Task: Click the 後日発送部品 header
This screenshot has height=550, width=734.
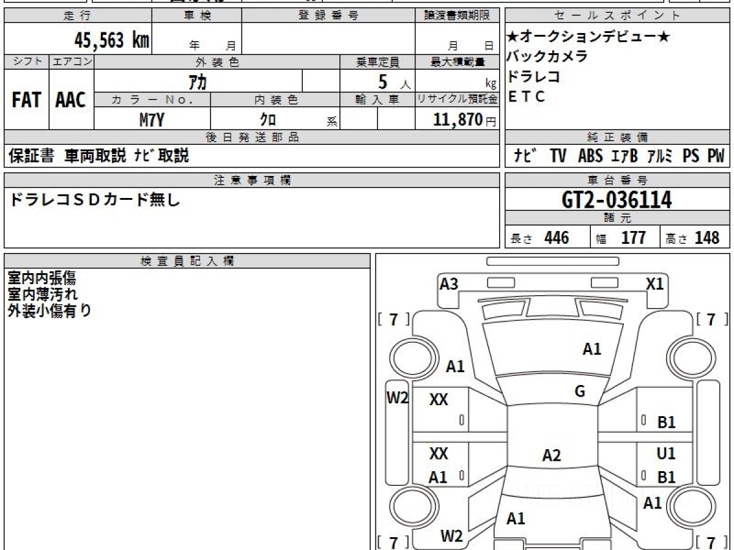Action: (x=252, y=137)
